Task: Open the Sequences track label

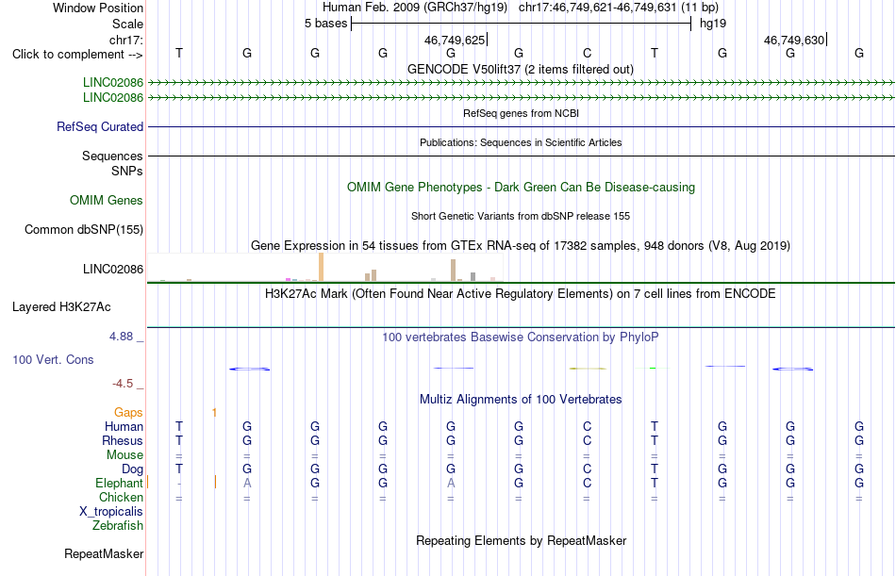Action: (x=112, y=156)
